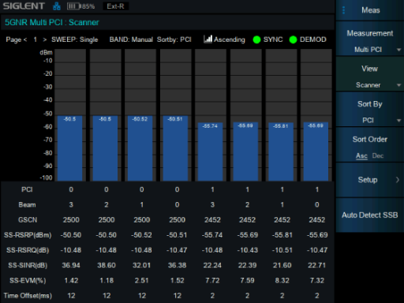The height and width of the screenshot is (303, 404).
Task: Click the Meas menu header
Action: 370,10
